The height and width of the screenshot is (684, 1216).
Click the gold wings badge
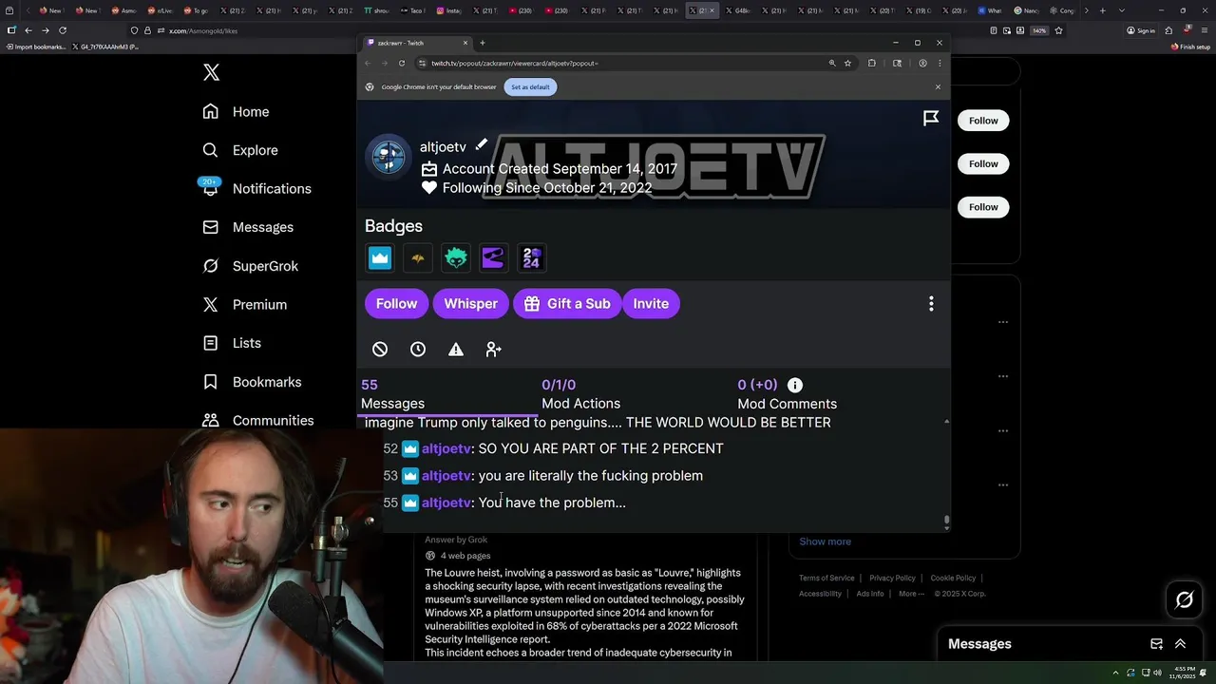418,257
